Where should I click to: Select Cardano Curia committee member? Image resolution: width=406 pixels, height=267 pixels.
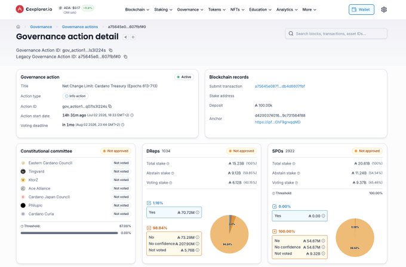(x=76, y=214)
